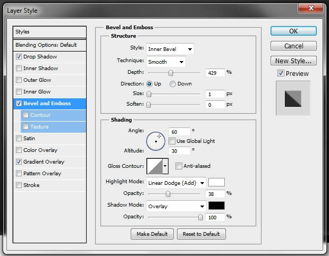The image size is (329, 256).
Task: Click the Shadow Opacity field 100
Action: [x=215, y=217]
